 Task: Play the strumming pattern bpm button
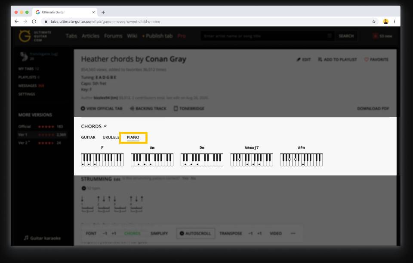pyautogui.click(x=84, y=188)
